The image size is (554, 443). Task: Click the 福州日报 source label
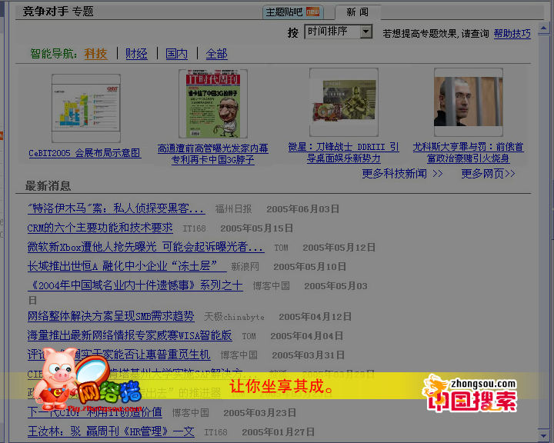pos(234,209)
